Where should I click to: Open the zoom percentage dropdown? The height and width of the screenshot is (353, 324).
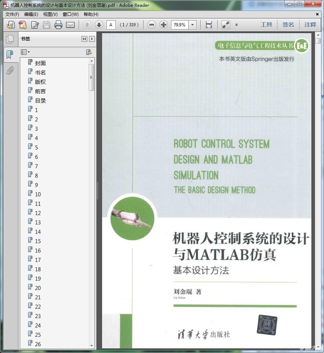point(193,25)
